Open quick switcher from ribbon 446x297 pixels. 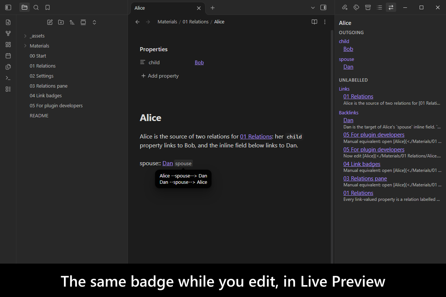coord(8,22)
